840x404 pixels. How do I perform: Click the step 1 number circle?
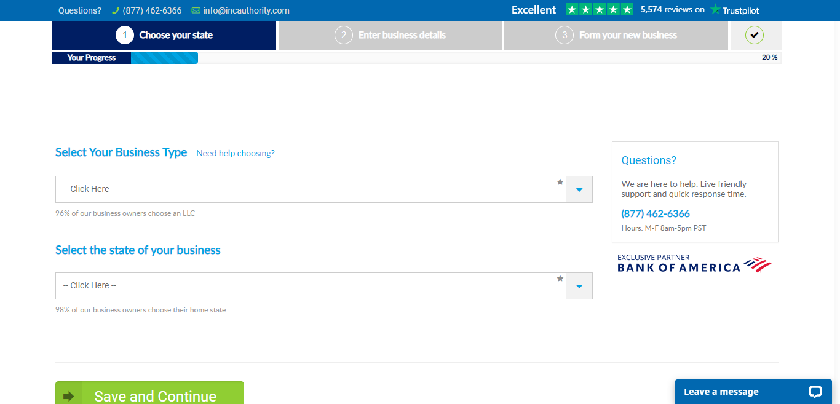125,35
